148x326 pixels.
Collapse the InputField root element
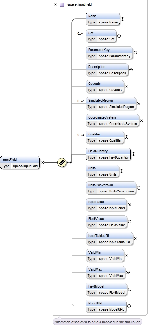click(42, 162)
